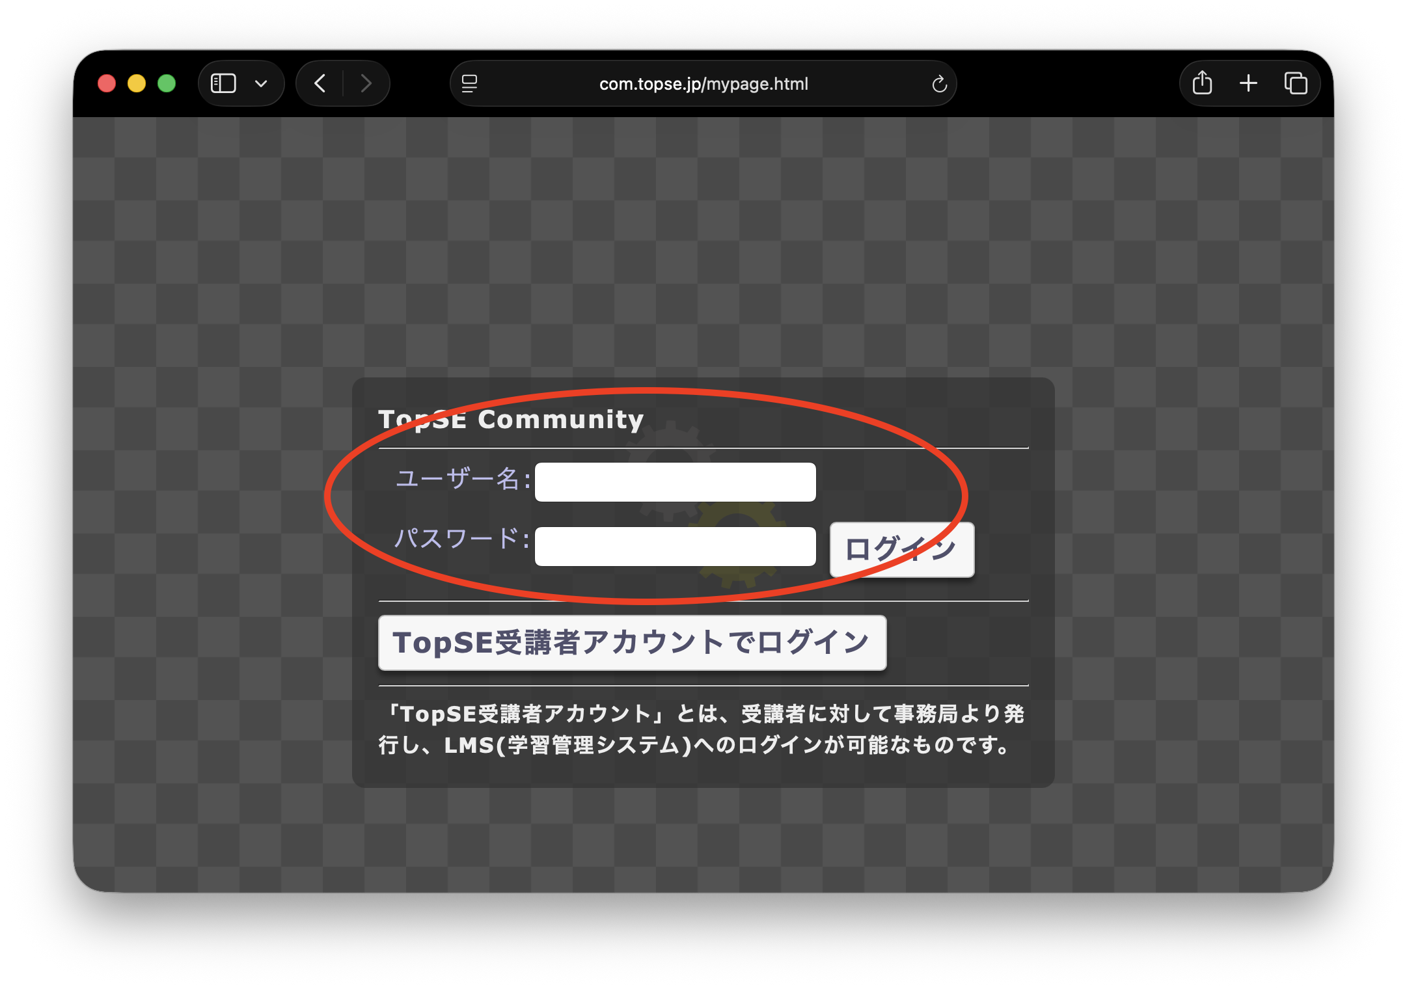Toggle the Safari sidebar

[222, 83]
